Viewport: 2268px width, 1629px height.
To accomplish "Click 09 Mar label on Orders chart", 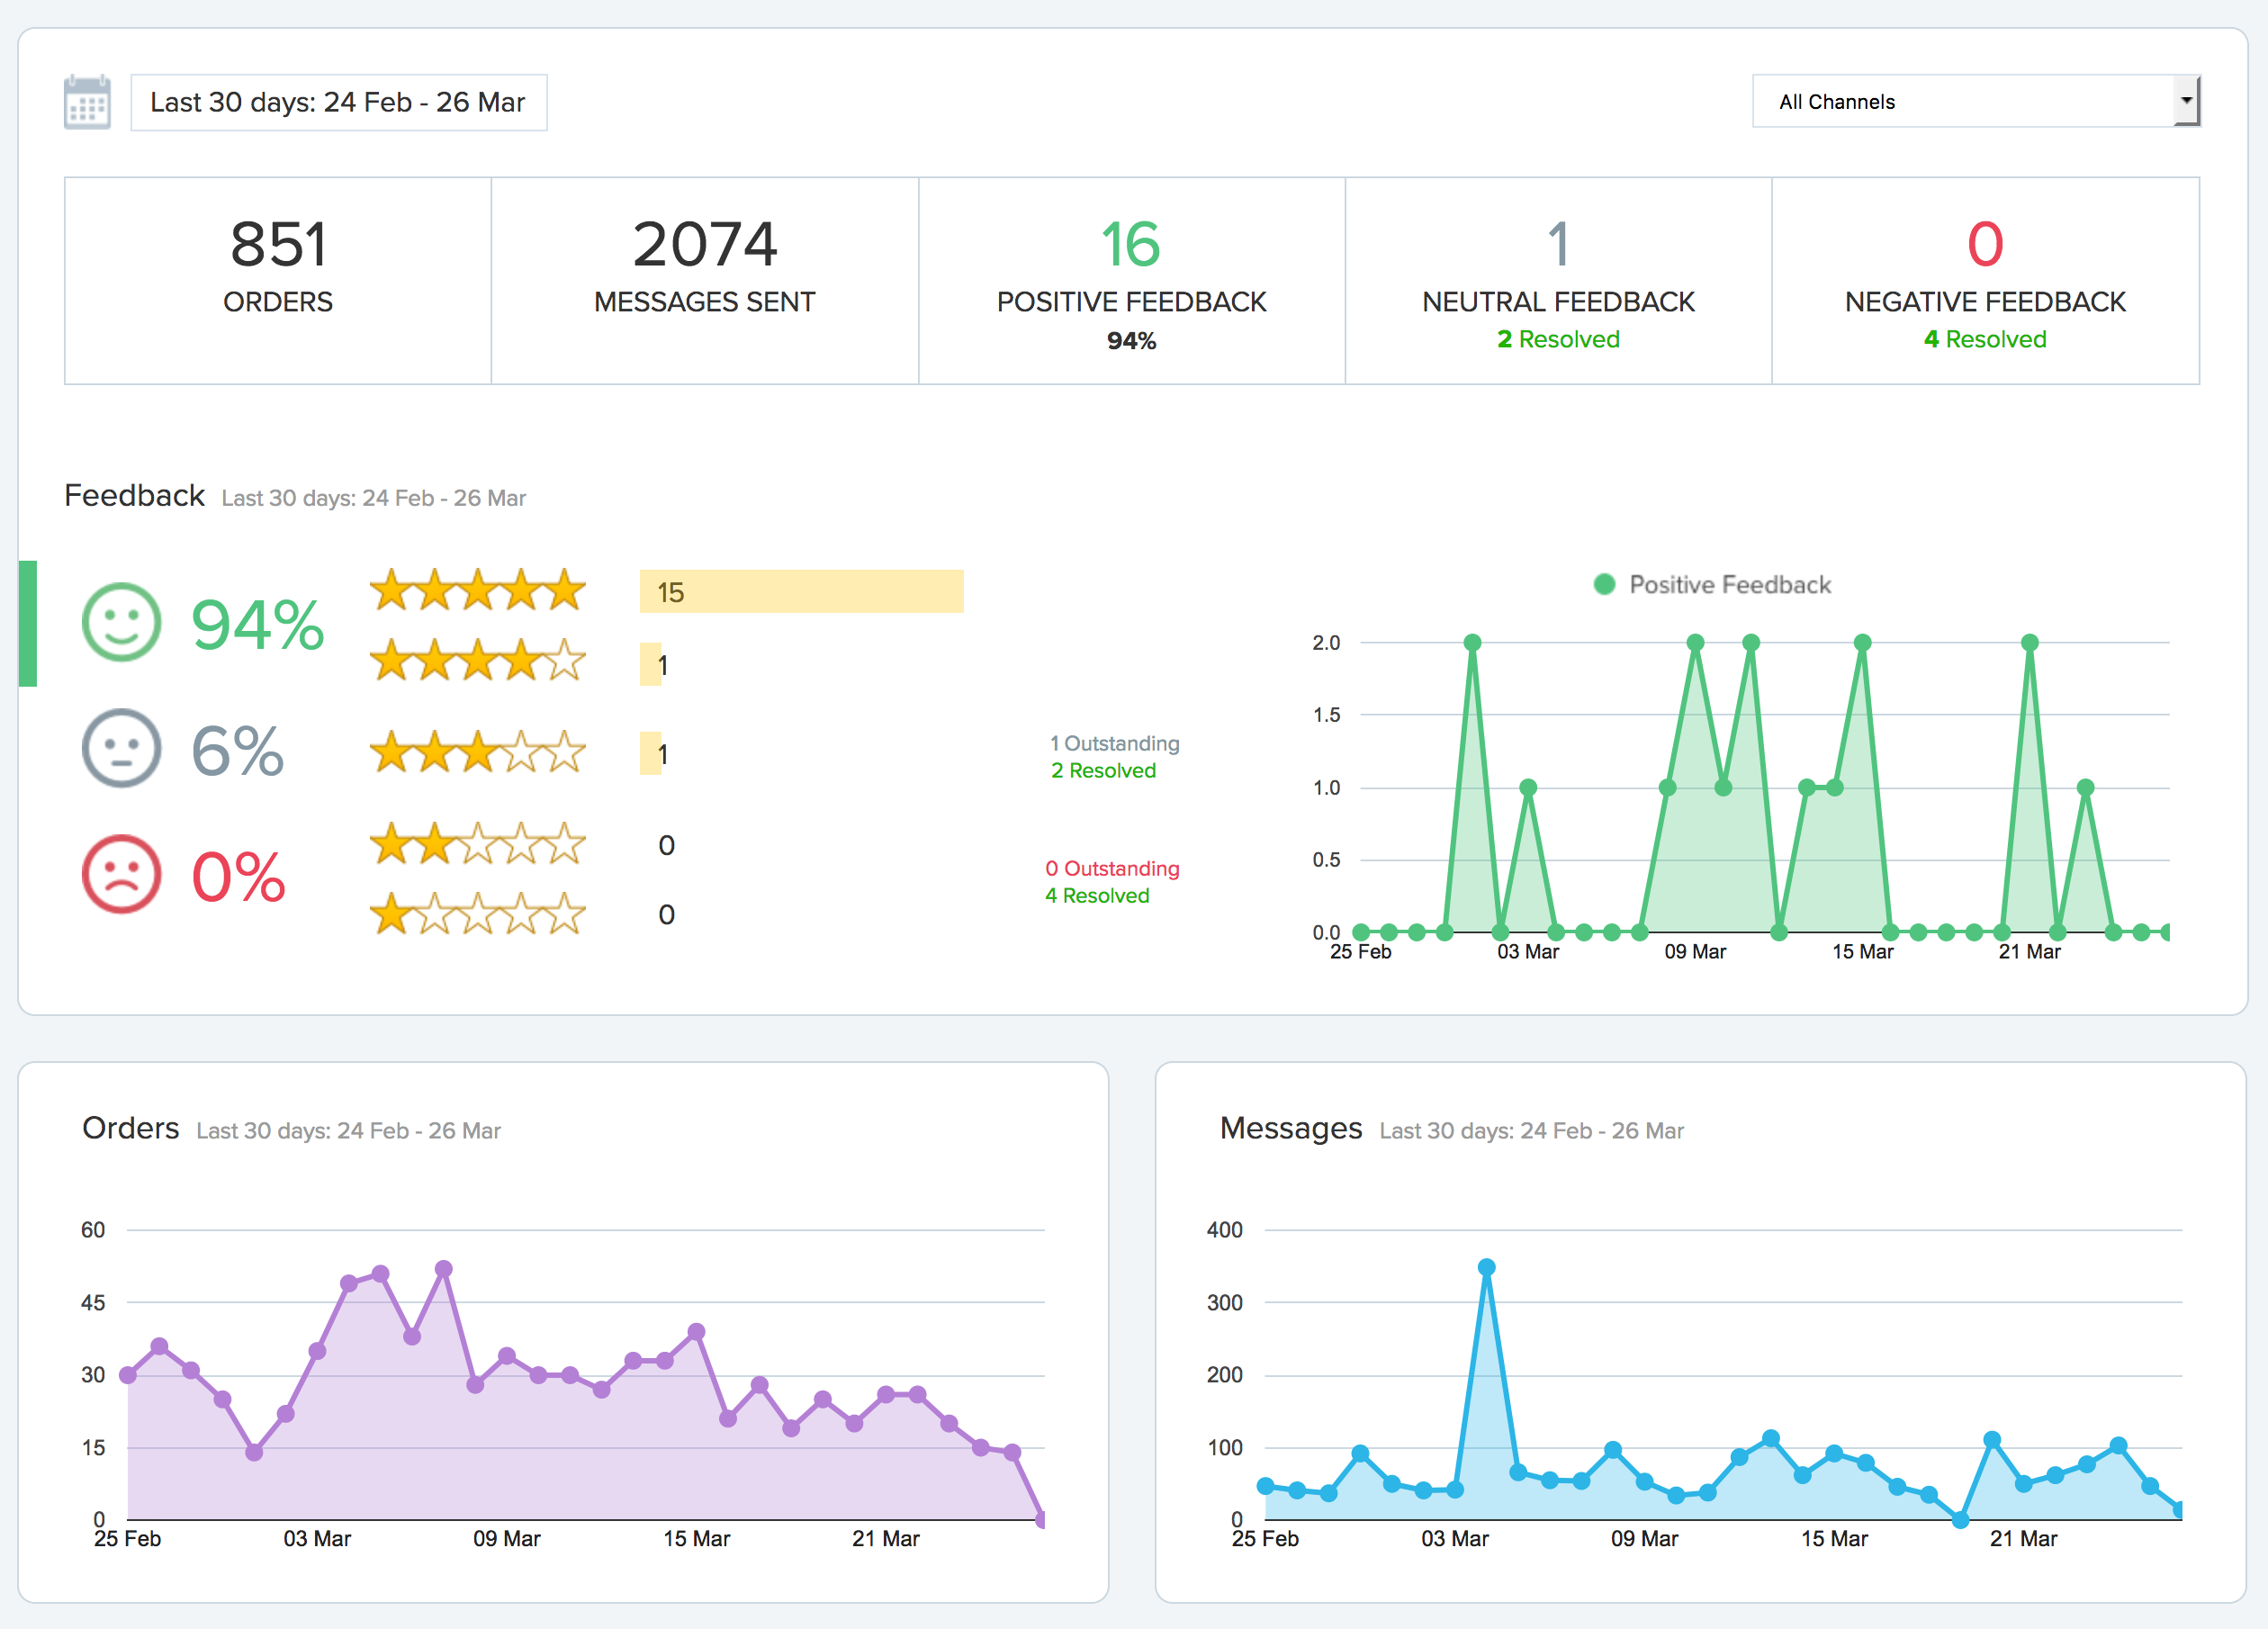I will (x=507, y=1539).
